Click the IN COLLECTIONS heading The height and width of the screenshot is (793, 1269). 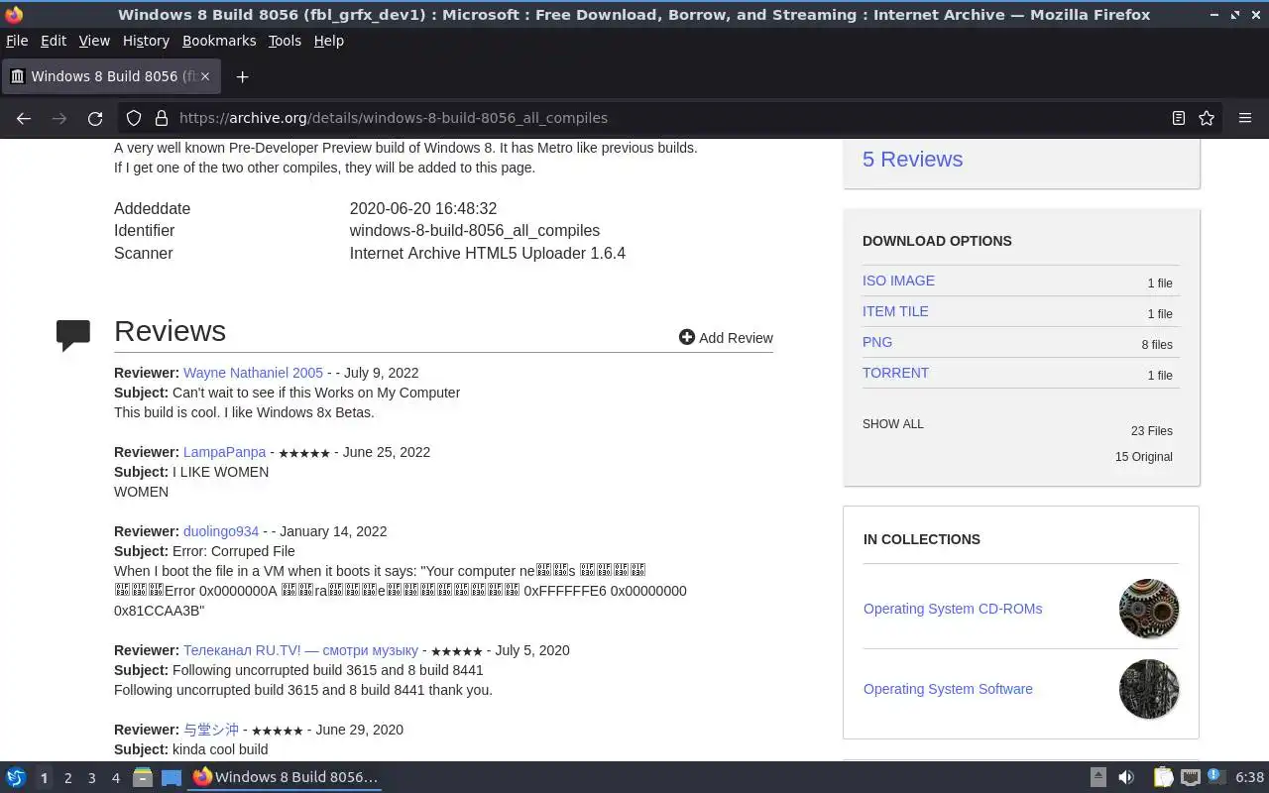click(922, 539)
